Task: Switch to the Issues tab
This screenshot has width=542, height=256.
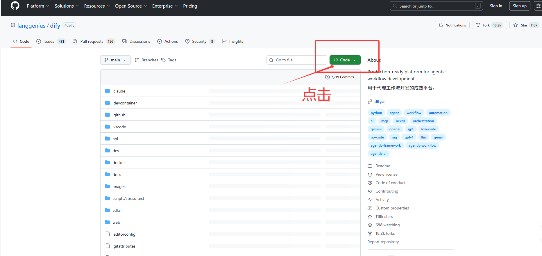Action: click(x=51, y=41)
